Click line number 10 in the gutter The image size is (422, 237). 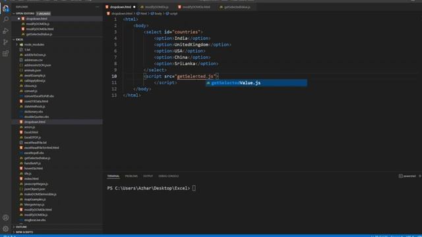click(x=114, y=76)
